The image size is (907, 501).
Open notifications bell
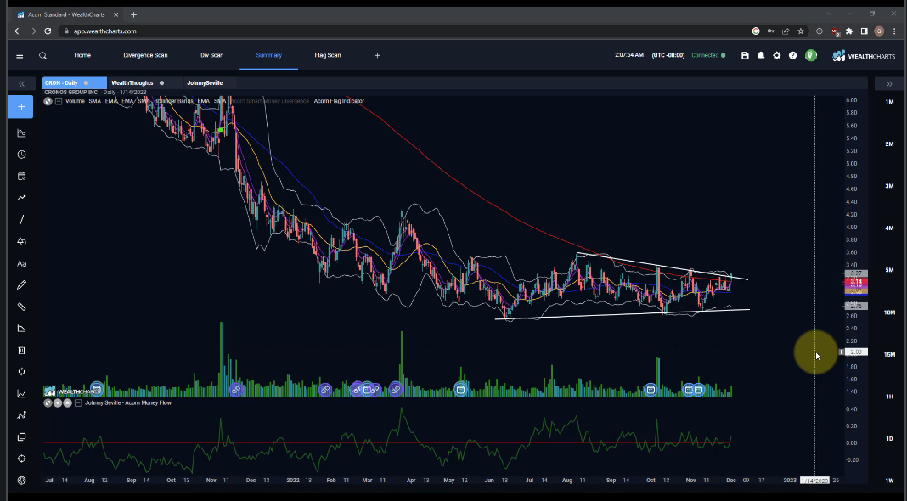(x=761, y=55)
